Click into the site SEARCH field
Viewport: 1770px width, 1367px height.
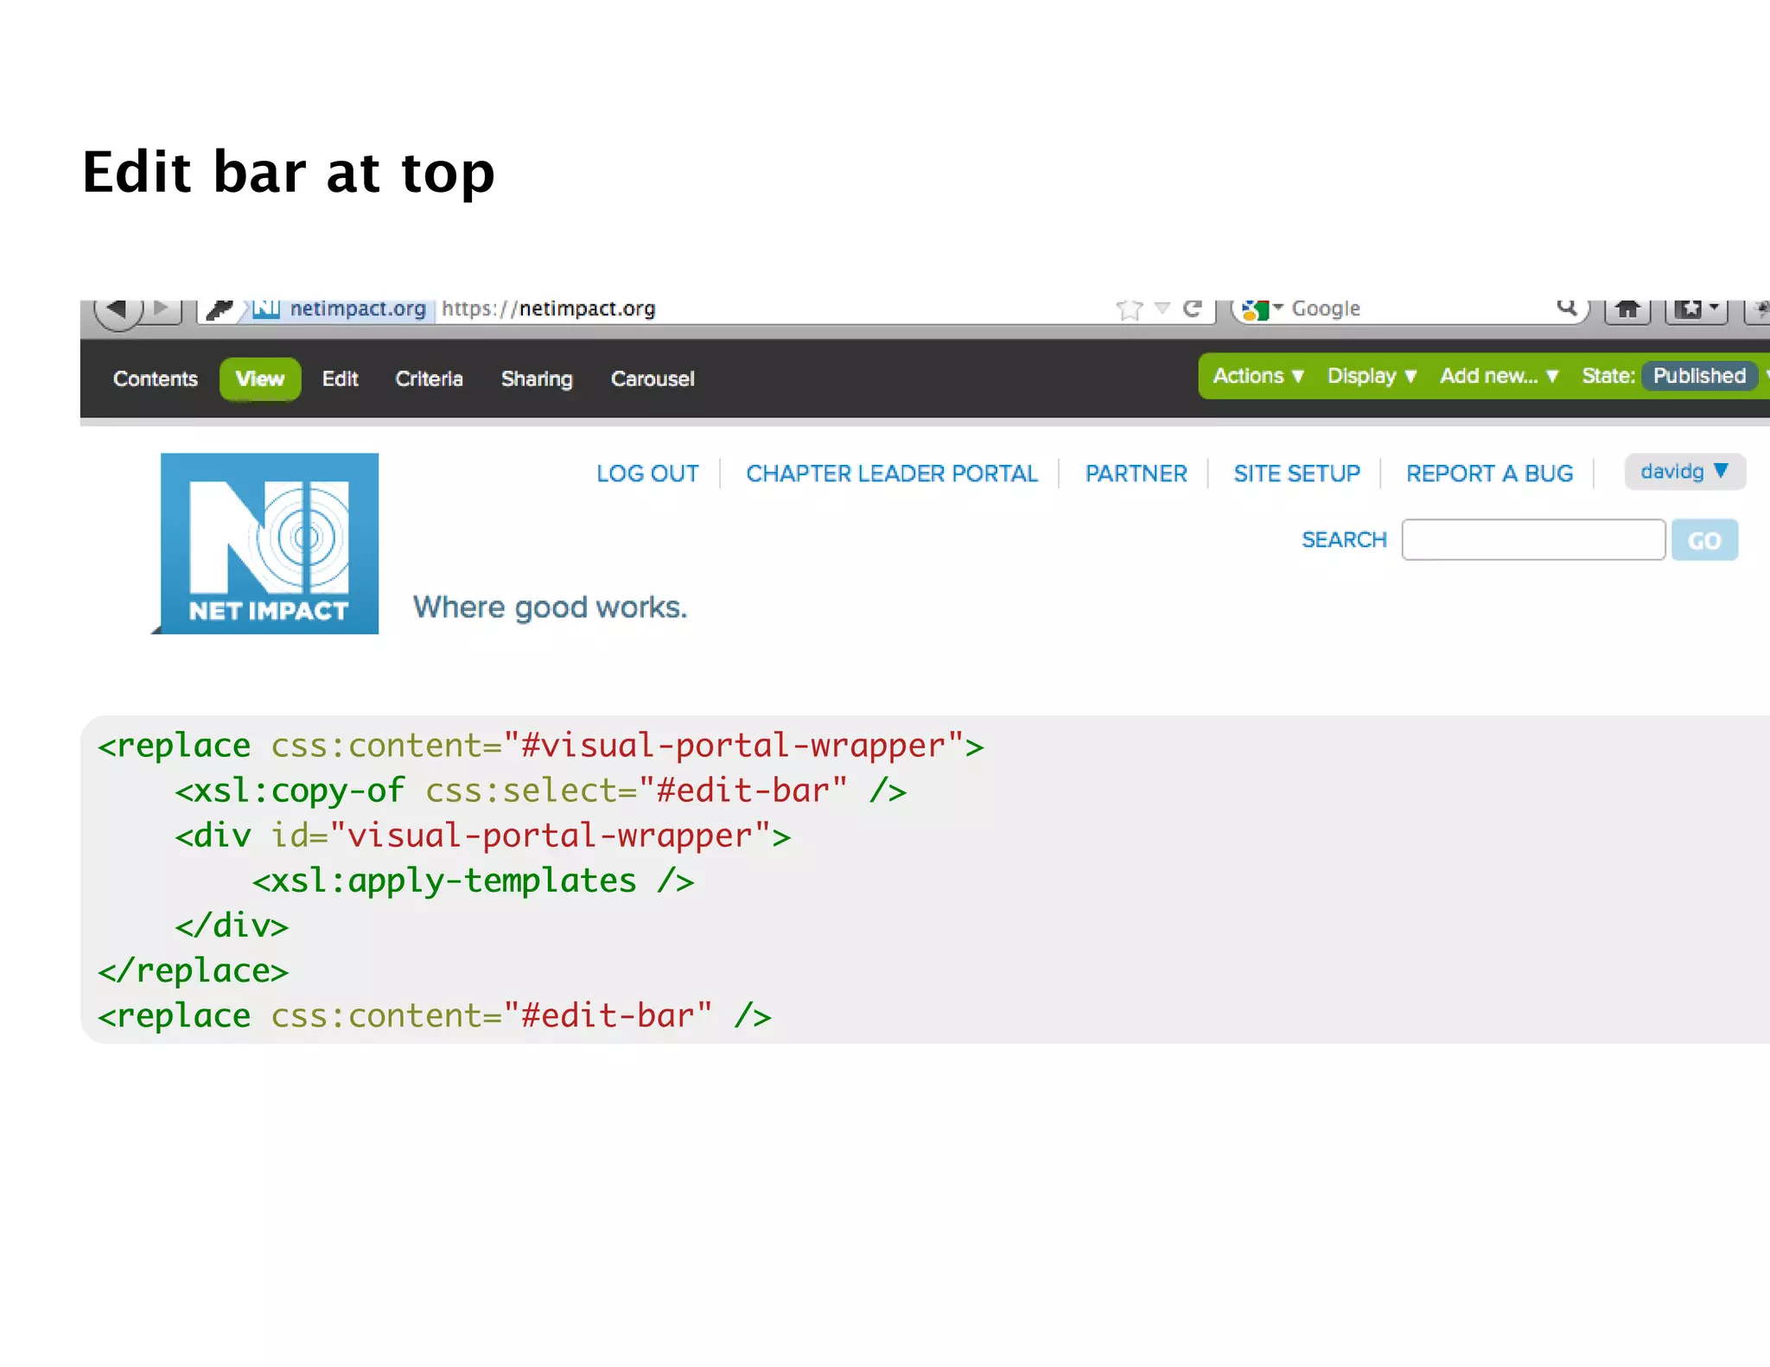pos(1532,540)
